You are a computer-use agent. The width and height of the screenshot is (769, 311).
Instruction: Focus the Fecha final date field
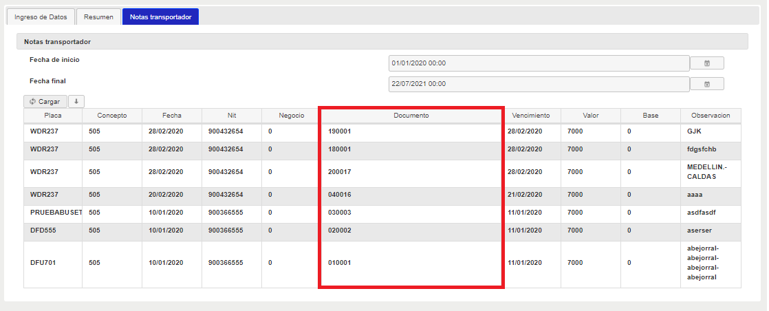point(539,84)
